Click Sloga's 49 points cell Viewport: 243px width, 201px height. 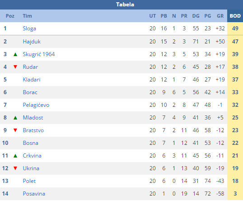click(235, 29)
